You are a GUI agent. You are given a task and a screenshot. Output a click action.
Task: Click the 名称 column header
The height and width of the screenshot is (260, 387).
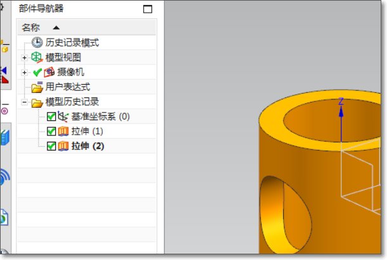point(87,27)
